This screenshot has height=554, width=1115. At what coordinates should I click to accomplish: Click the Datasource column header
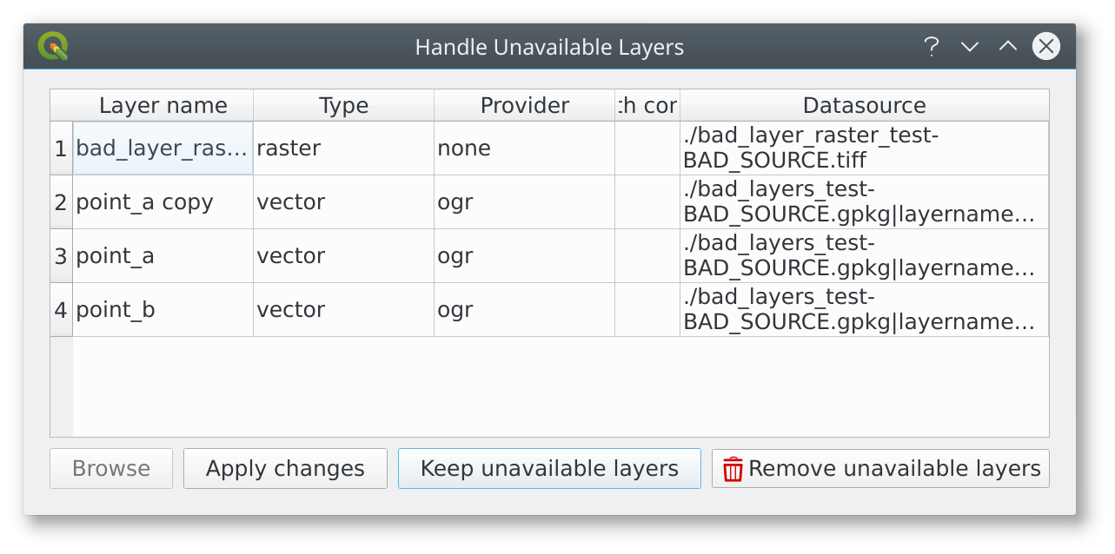click(x=864, y=105)
